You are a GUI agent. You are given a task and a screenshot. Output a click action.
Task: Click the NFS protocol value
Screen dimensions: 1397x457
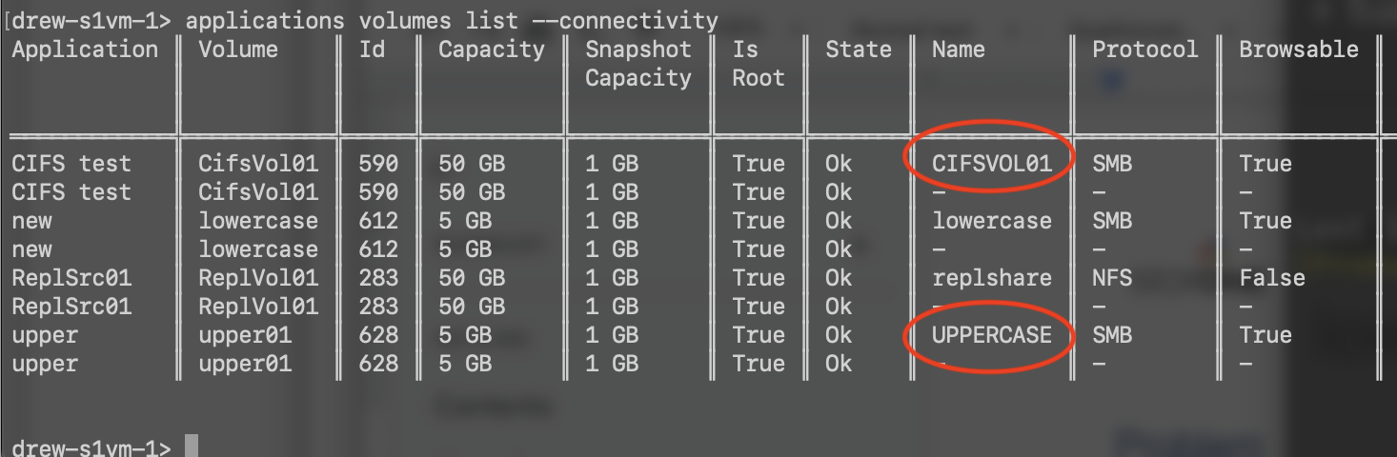pyautogui.click(x=1112, y=278)
